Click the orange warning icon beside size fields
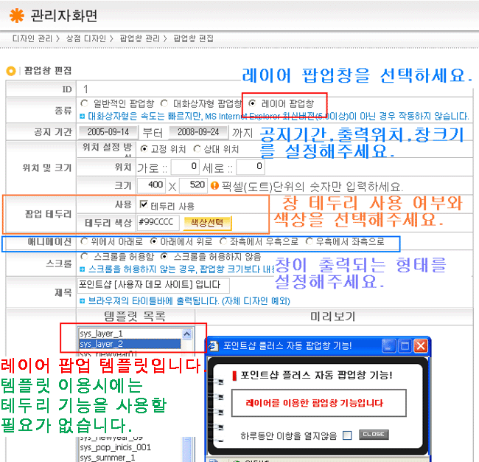 (215, 185)
